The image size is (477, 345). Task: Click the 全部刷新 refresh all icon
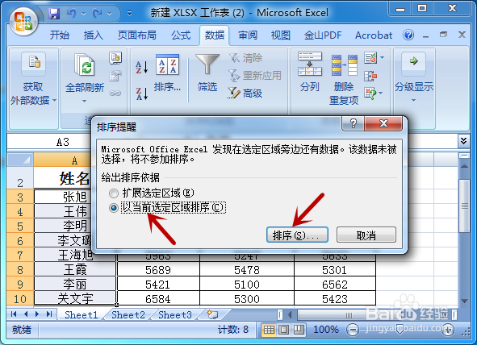[85, 64]
